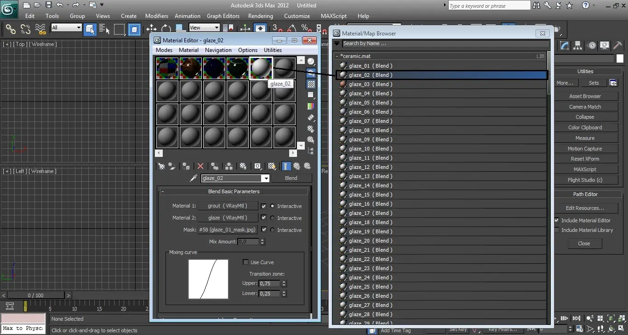Enable the Use Curve checkbox

[x=246, y=262]
